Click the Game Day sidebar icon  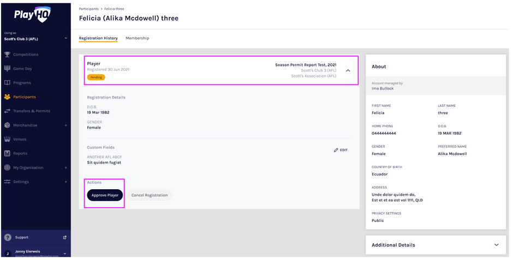(x=7, y=69)
